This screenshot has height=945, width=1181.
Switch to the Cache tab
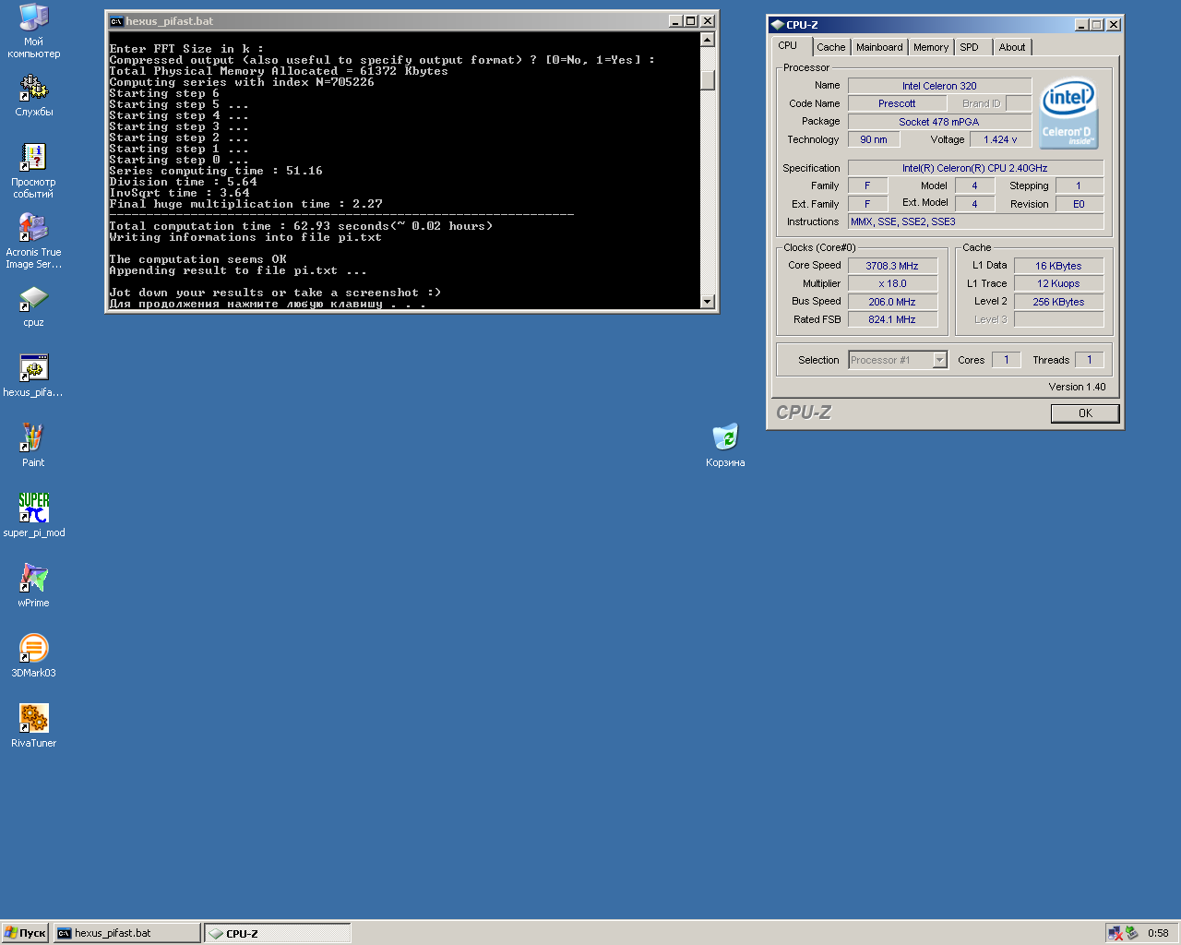click(830, 47)
